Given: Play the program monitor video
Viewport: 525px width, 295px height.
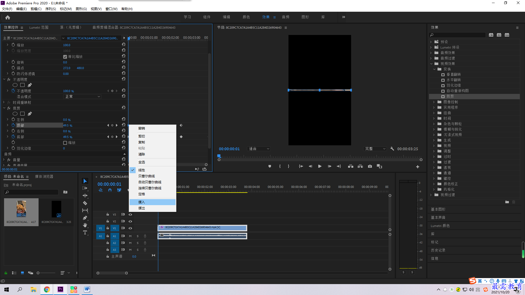Looking at the screenshot, I should tap(320, 166).
